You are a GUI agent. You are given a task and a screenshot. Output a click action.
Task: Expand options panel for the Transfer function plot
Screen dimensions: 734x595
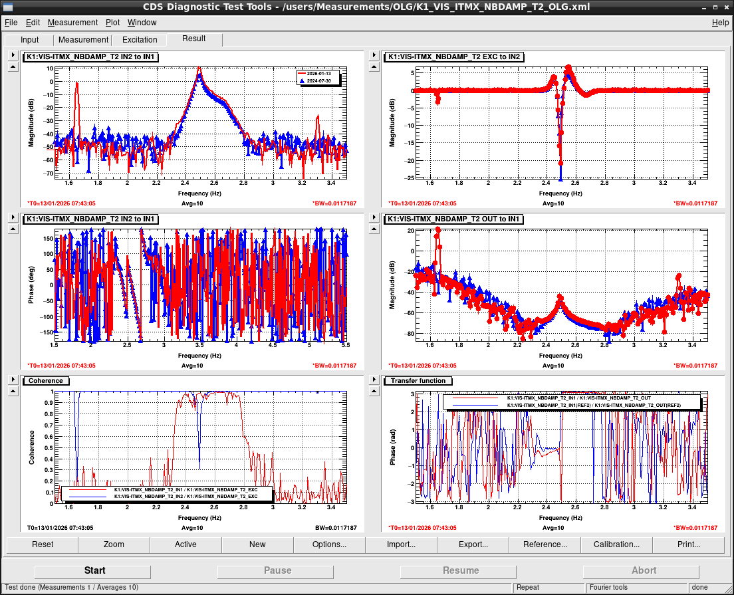click(x=374, y=380)
